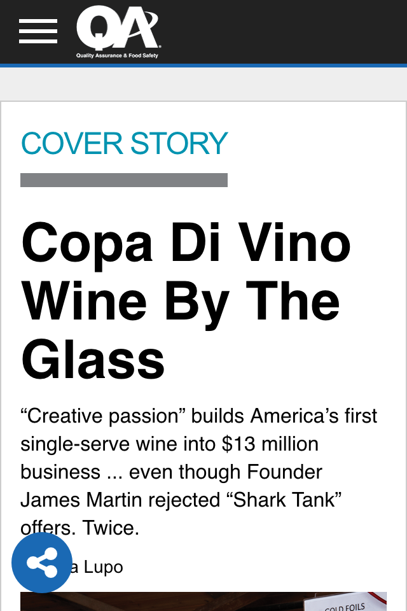This screenshot has height=611, width=407.
Task: Click the Quality Assurance & Food Safety tagline
Action: [x=117, y=55]
